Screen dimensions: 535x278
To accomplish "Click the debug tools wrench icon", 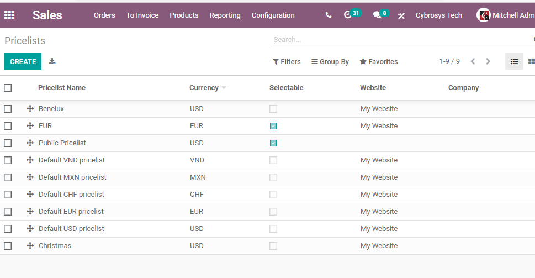I will [401, 15].
